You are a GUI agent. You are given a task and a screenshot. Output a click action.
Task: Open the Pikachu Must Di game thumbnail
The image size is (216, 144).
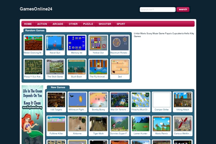[x=140, y=100]
